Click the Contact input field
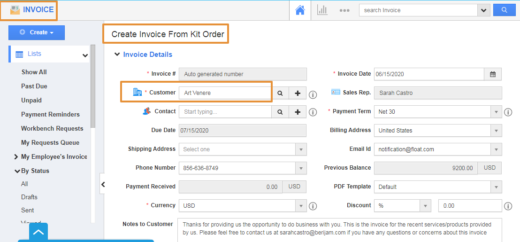Viewport: 520px width, 242px height. pyautogui.click(x=225, y=112)
